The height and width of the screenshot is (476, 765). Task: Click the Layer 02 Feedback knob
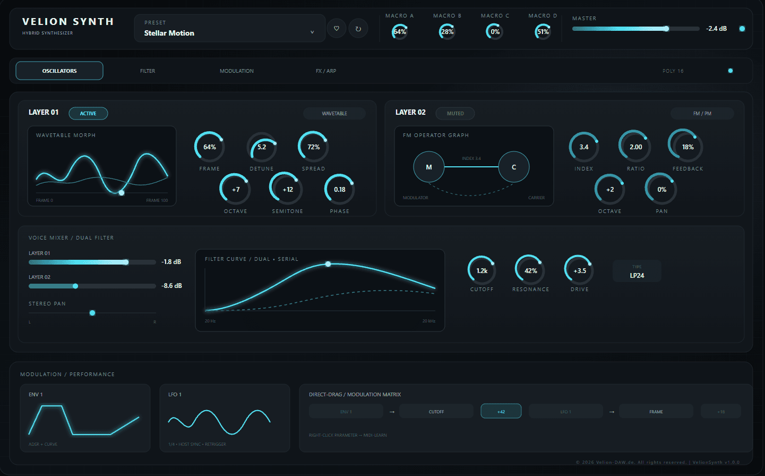tap(688, 147)
